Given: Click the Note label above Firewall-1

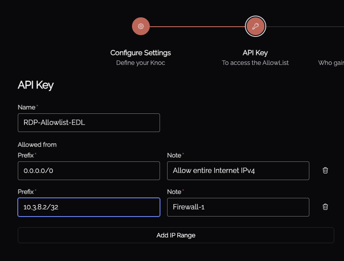Looking at the screenshot, I should pyautogui.click(x=174, y=192).
